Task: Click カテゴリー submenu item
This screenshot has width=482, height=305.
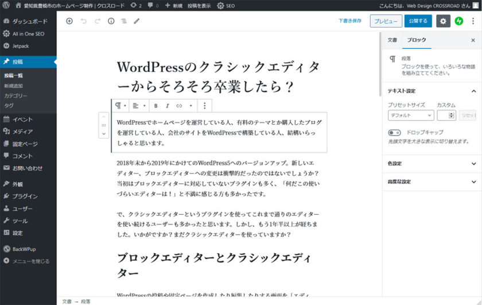Action: 15,96
